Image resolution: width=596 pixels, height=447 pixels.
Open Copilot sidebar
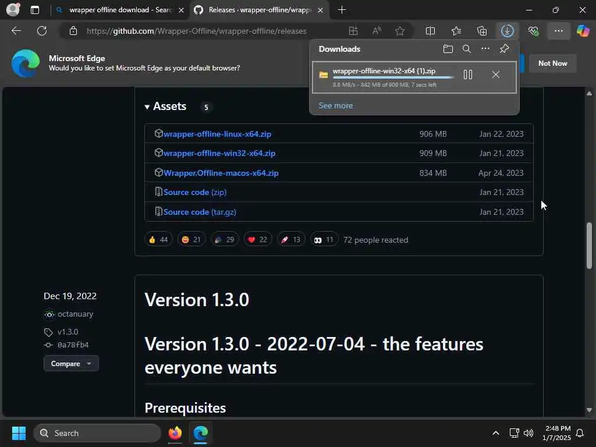(x=583, y=31)
